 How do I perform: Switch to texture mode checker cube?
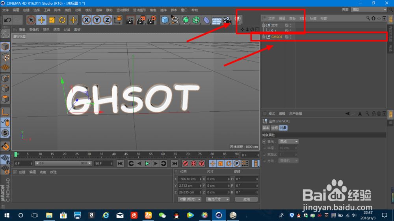pos(5,57)
